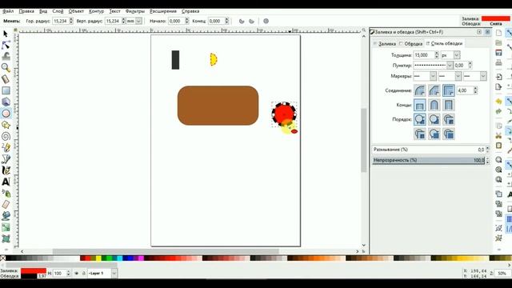This screenshot has height=288, width=512.
Task: Open the Контур menu
Action: click(x=96, y=11)
